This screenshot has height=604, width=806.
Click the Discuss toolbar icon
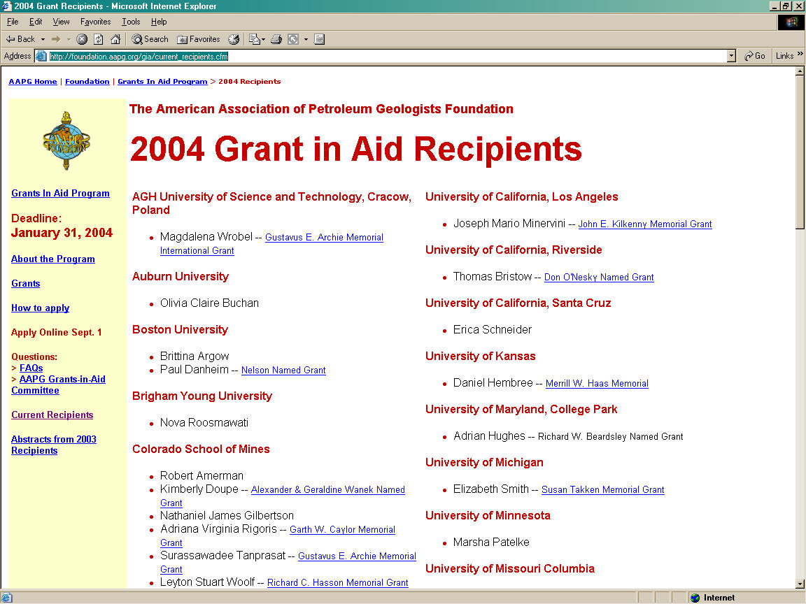tap(319, 39)
